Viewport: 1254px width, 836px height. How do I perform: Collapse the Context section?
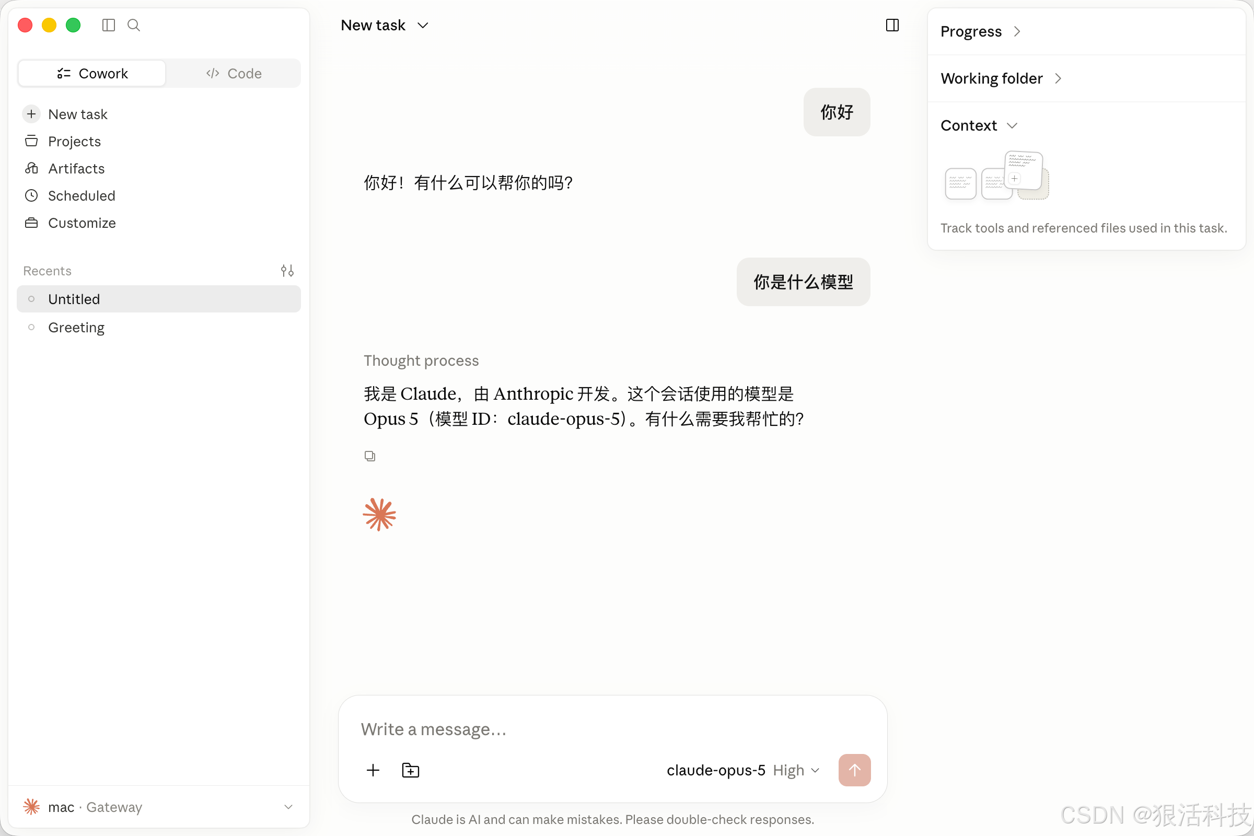(x=979, y=125)
